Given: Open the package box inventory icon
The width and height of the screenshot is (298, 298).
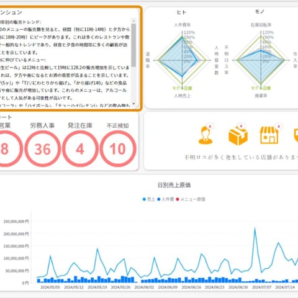Looking at the screenshot, I should [238, 136].
